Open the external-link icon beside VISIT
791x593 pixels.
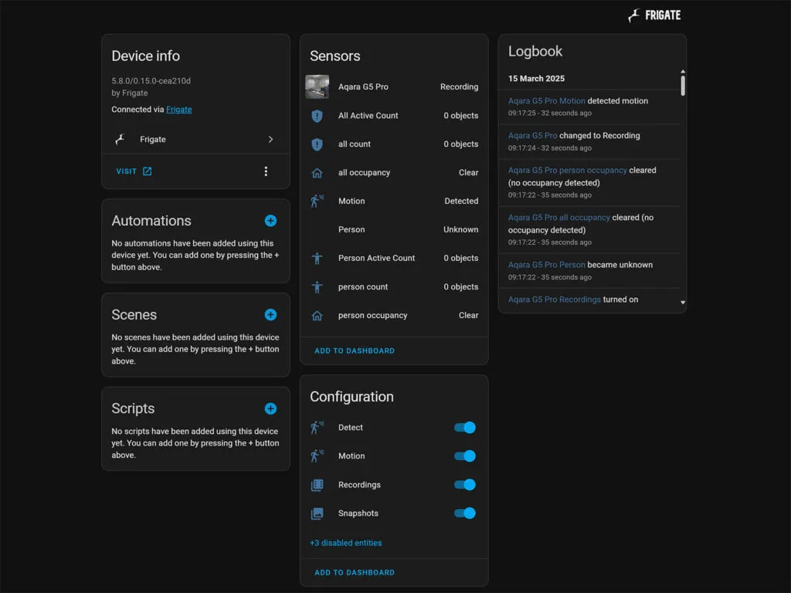(x=147, y=171)
